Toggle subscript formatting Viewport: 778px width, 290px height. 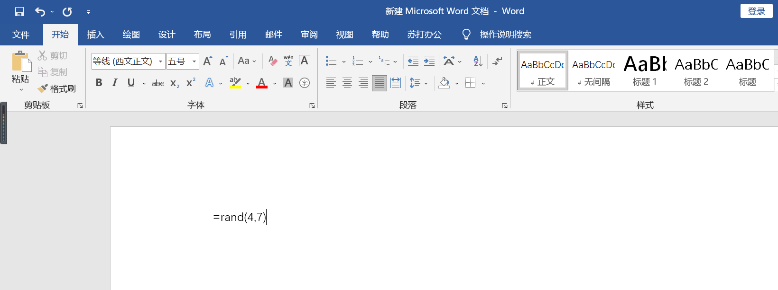[175, 83]
